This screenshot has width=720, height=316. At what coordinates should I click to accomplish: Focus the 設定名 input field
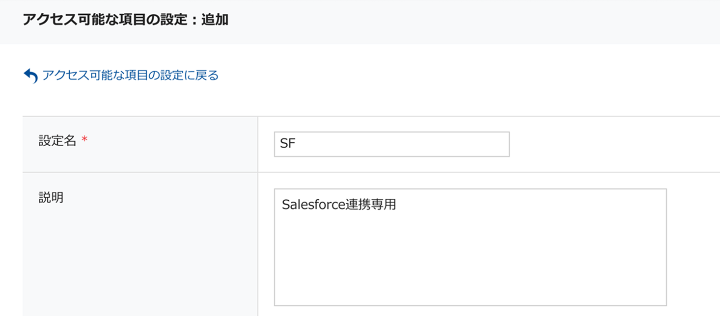[391, 144]
